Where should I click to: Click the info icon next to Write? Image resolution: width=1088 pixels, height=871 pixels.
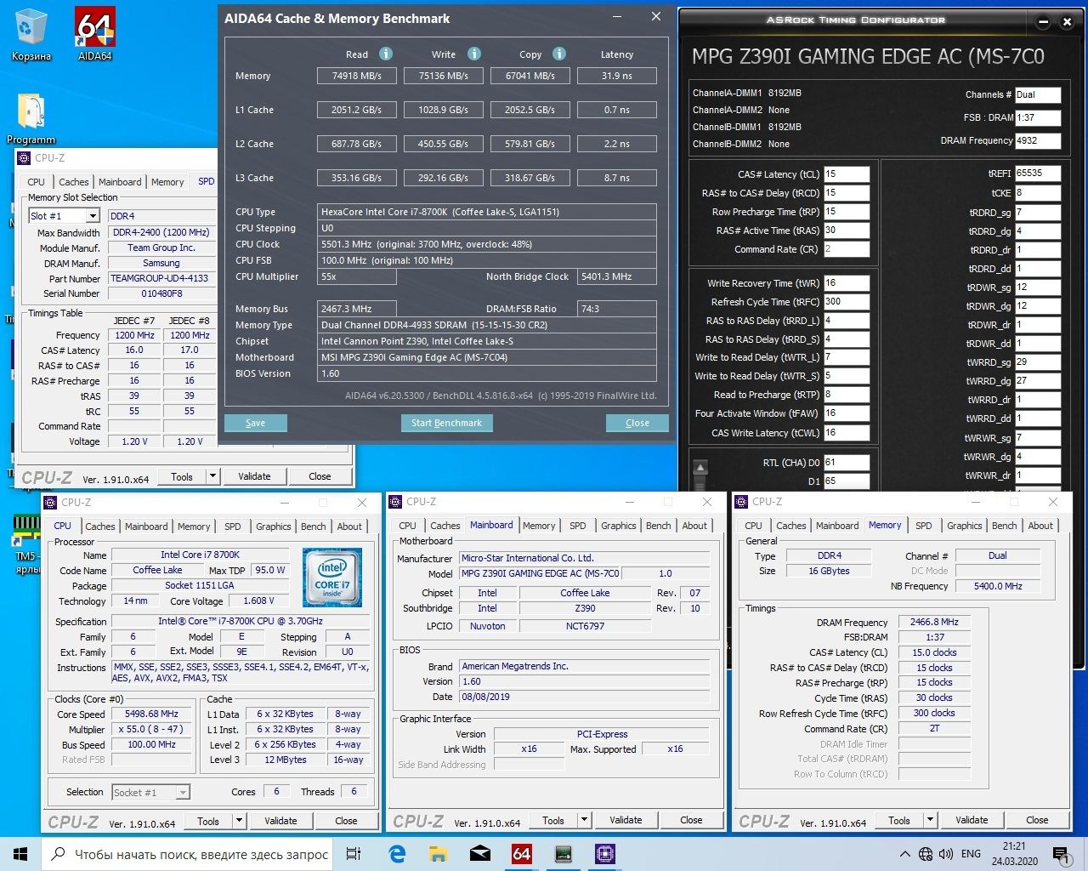click(x=474, y=54)
